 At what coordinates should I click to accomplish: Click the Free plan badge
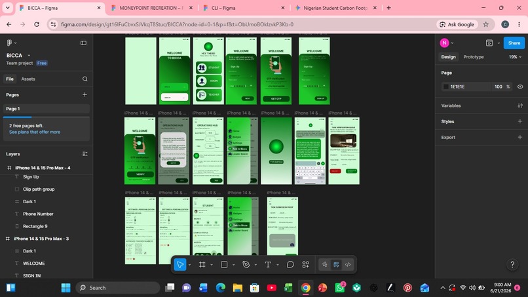click(42, 63)
